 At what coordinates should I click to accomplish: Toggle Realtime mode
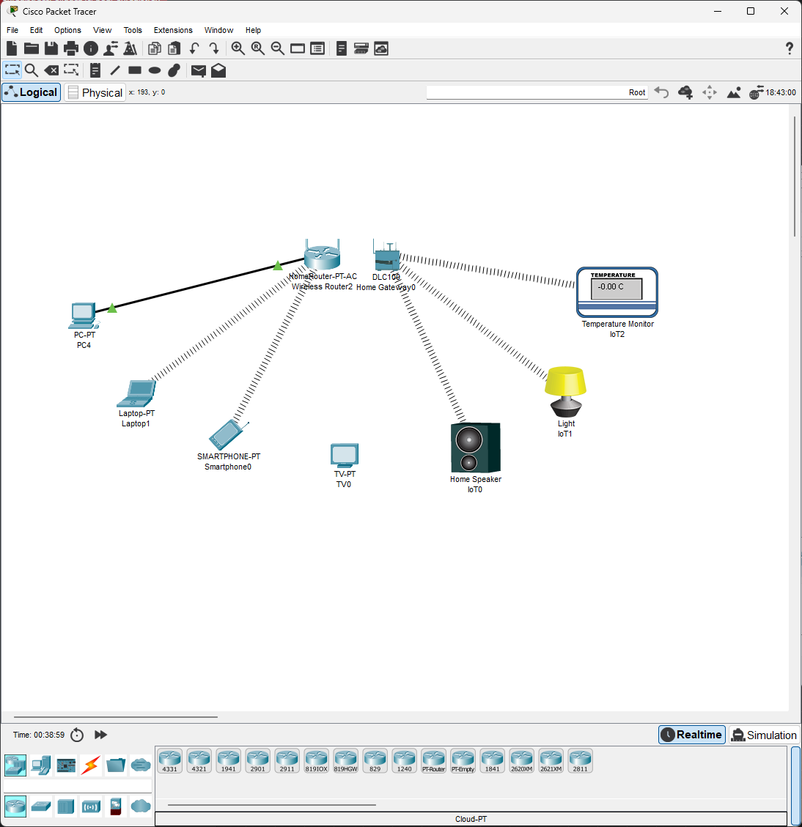(691, 735)
